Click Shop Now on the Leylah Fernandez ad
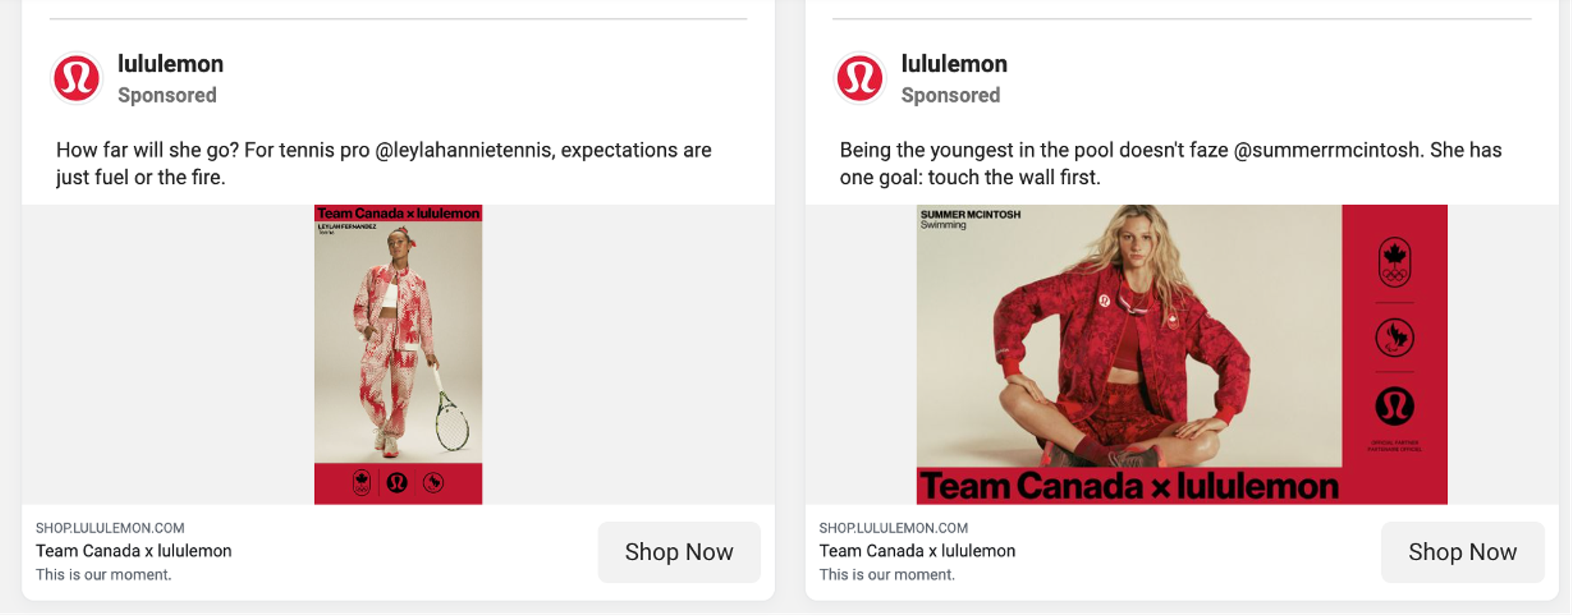Screen dimensions: 1573x616 click(680, 553)
